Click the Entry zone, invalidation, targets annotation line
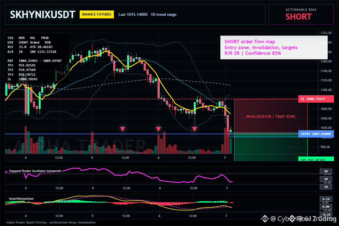Image resolution: width=339 pixels, height=226 pixels. (x=261, y=47)
